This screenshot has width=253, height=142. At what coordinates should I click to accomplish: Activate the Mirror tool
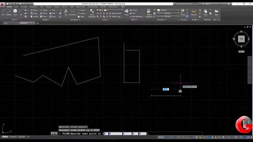coord(44,13)
